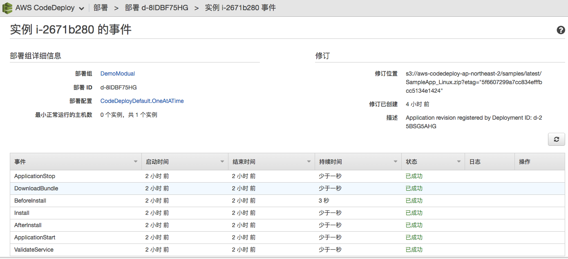Image resolution: width=568 pixels, height=259 pixels.
Task: Click the 少于一秒 duration in ApplicationStop row
Action: (330, 176)
